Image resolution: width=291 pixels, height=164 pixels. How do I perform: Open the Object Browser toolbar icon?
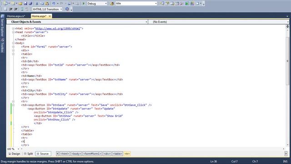click(172, 4)
